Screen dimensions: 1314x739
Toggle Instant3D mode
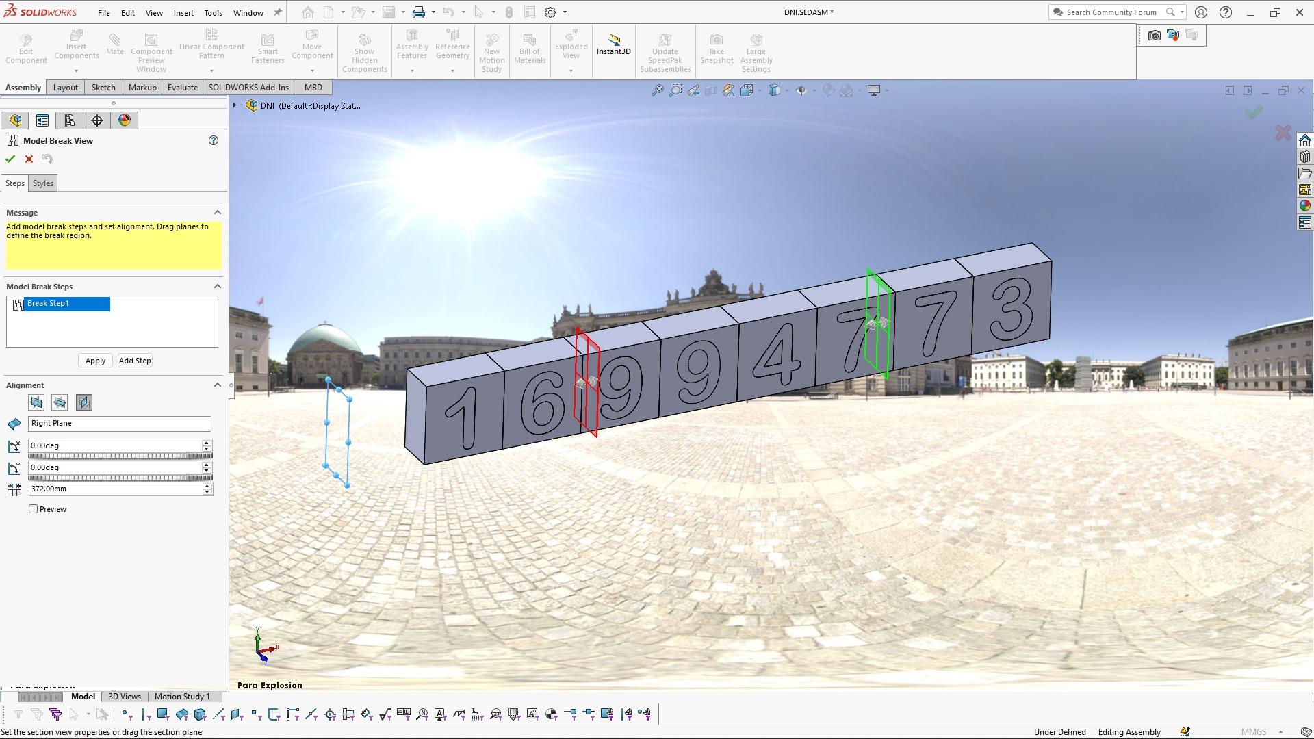tap(613, 44)
